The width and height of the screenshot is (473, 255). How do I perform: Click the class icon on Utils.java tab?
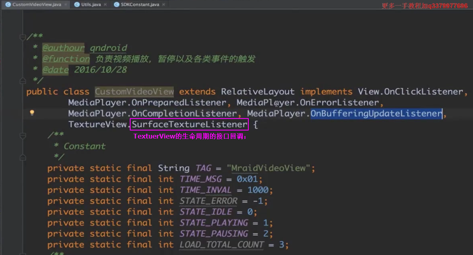tap(77, 4)
